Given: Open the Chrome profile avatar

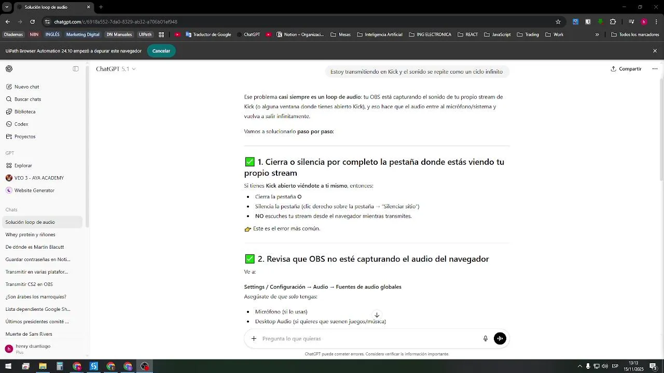Looking at the screenshot, I should point(644,22).
